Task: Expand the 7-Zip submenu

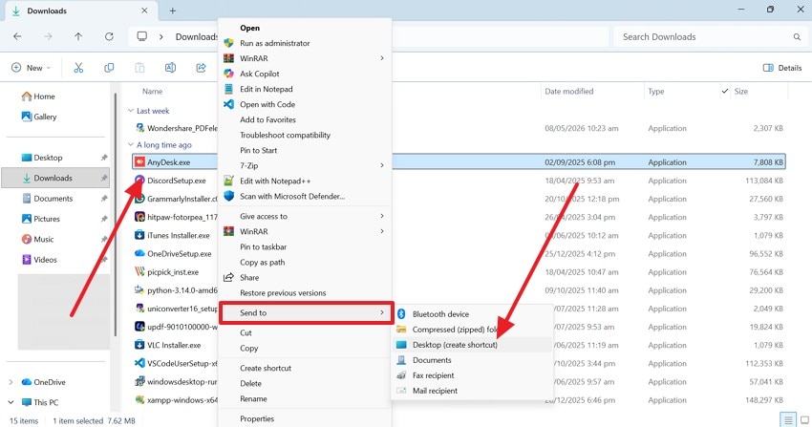Action: 305,165
